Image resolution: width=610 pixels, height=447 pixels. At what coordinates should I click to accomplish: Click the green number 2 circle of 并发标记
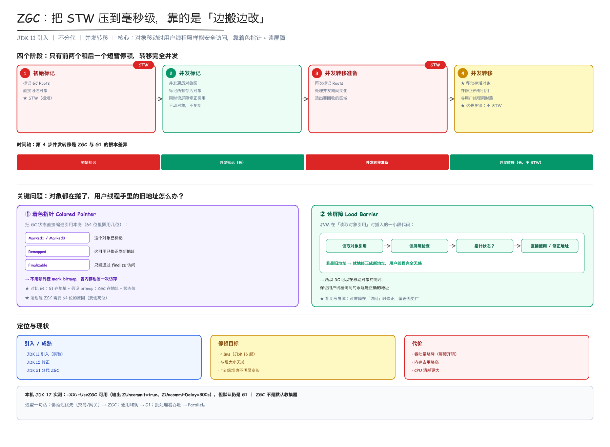pos(171,73)
